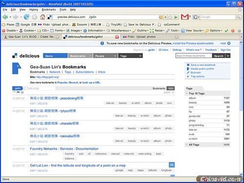Click the javascript tag in Top 10 Tags
The width and height of the screenshot is (244, 183).
point(194,116)
